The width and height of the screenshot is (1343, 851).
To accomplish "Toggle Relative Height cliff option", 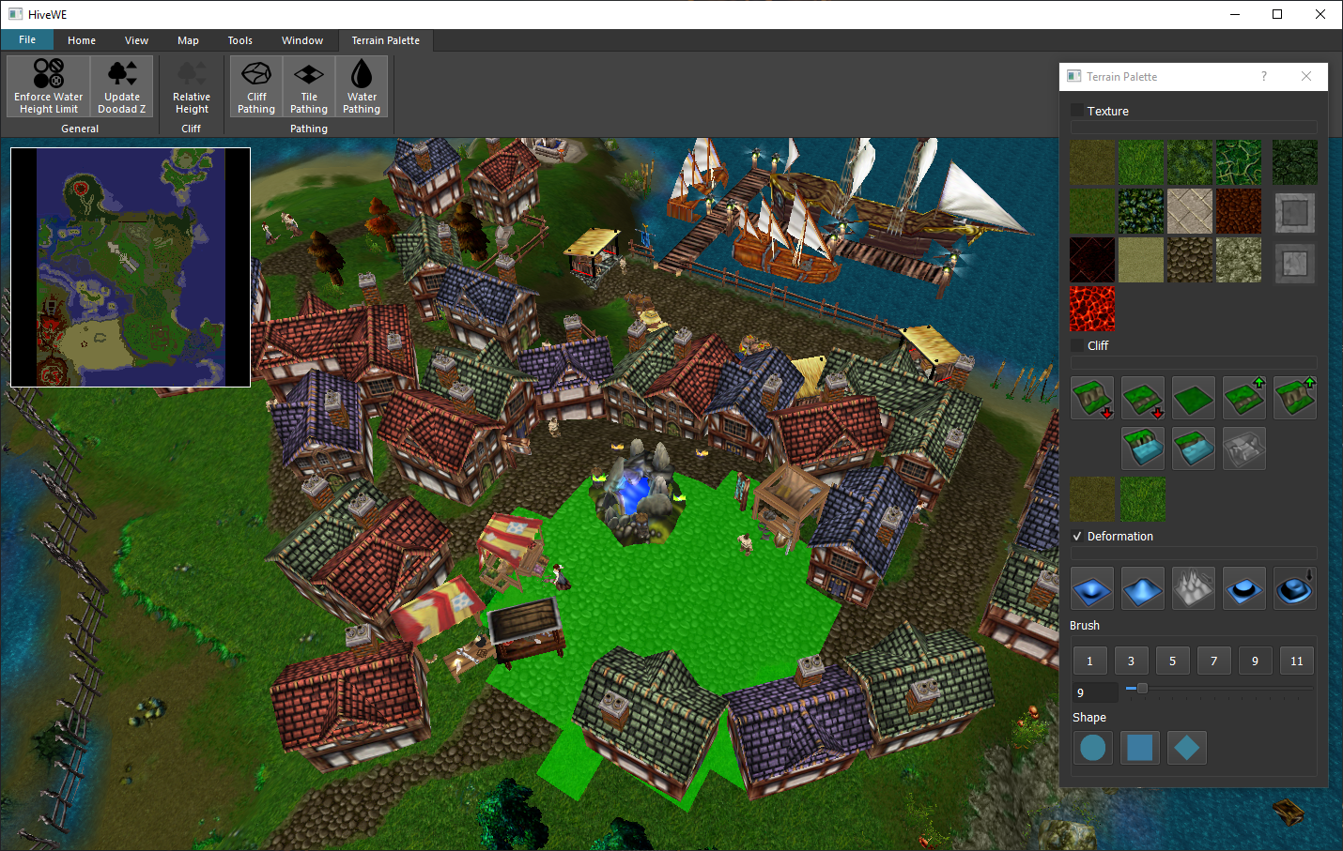I will click(192, 86).
